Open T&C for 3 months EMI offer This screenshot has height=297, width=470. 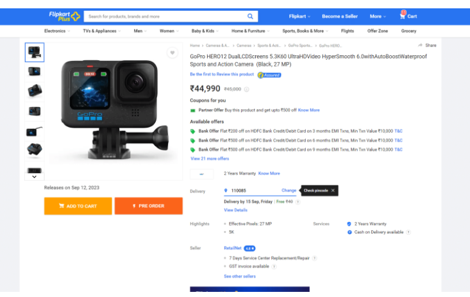coord(398,131)
